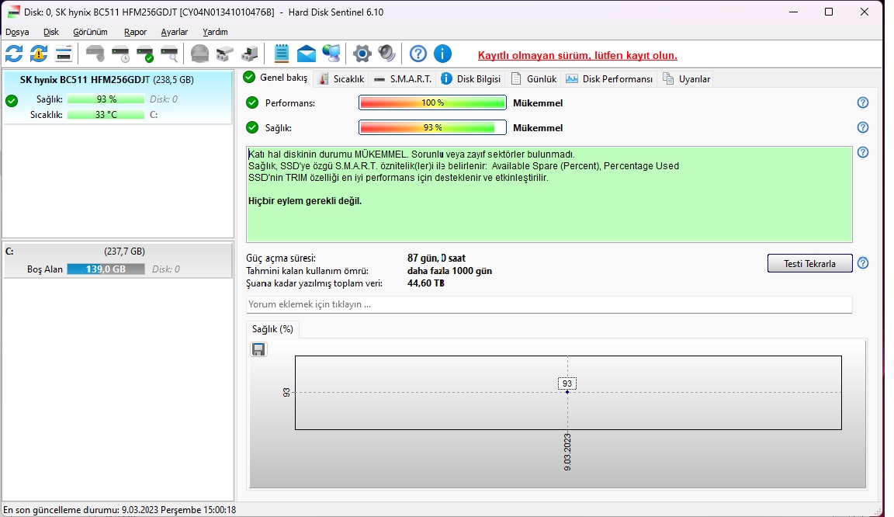This screenshot has height=517, width=894.
Task: Click the blue refresh arrows toolbar icon
Action: click(14, 54)
